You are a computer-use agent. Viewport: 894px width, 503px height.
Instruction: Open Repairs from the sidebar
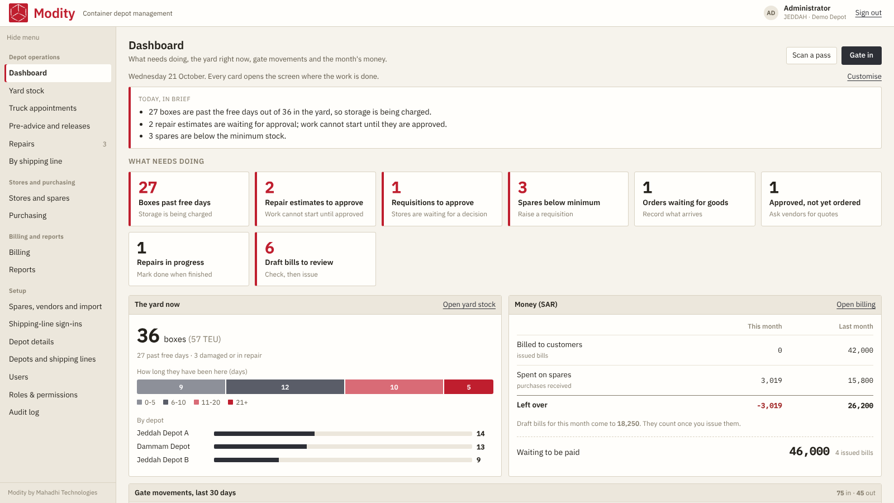tap(58, 144)
